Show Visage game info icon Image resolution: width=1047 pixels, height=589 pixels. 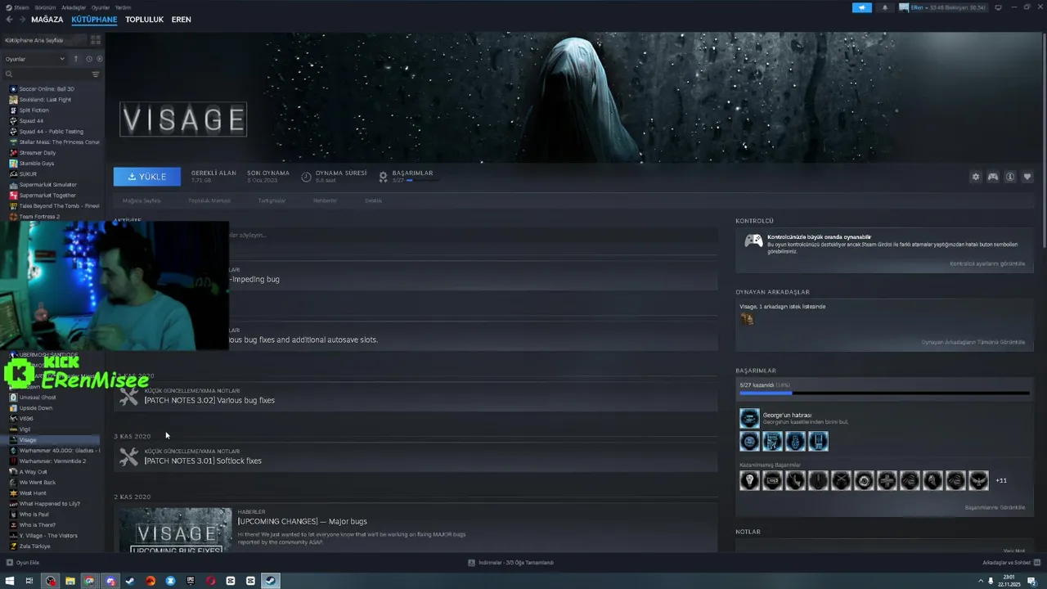point(1010,177)
